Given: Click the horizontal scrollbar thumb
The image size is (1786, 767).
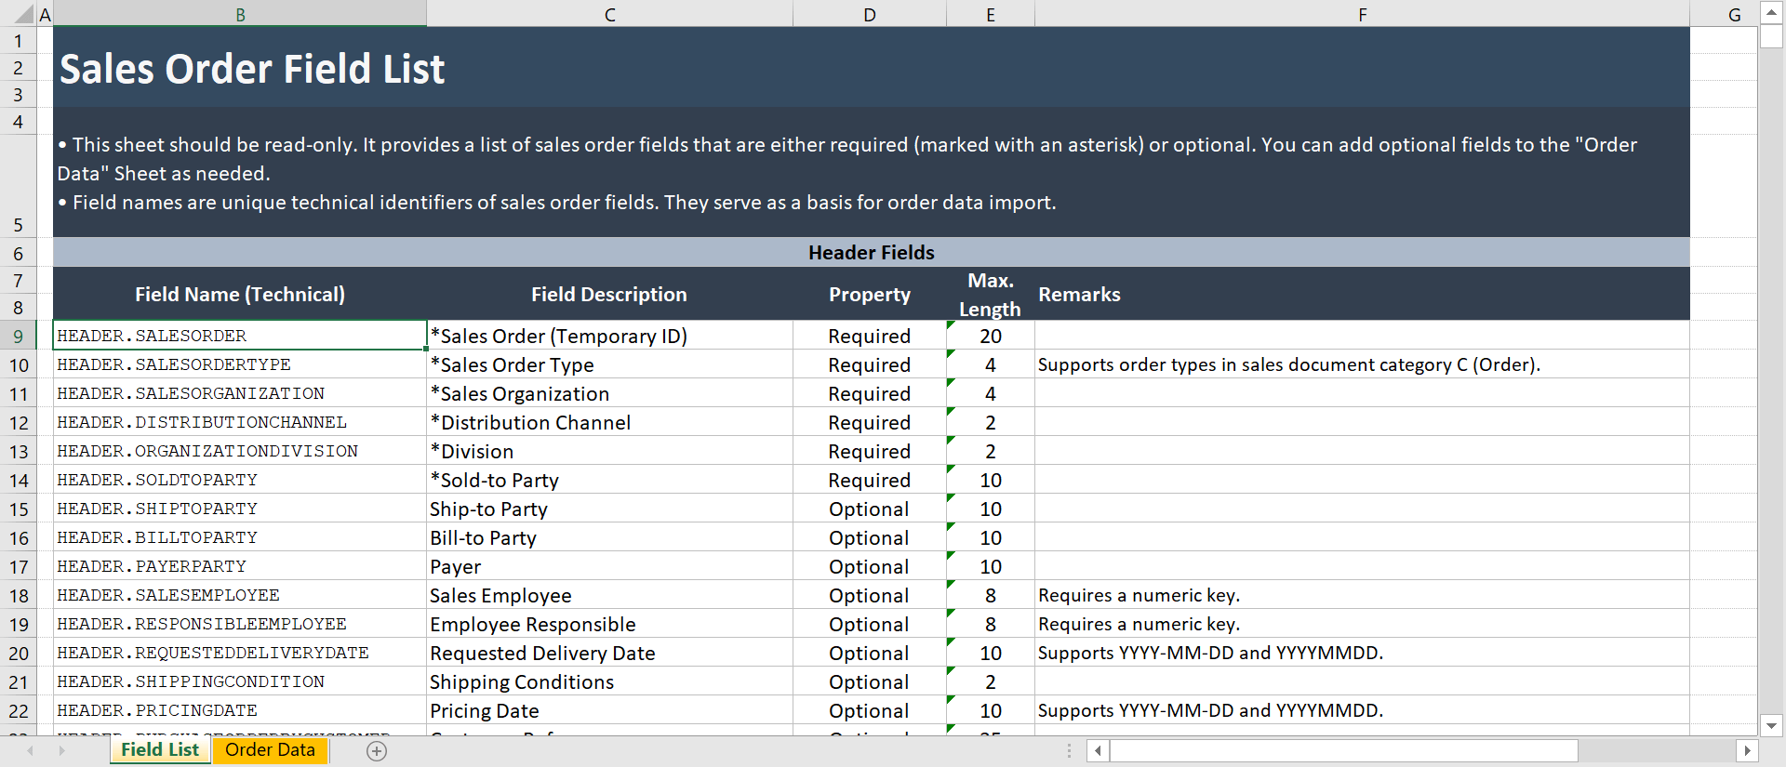Looking at the screenshot, I should (1343, 750).
